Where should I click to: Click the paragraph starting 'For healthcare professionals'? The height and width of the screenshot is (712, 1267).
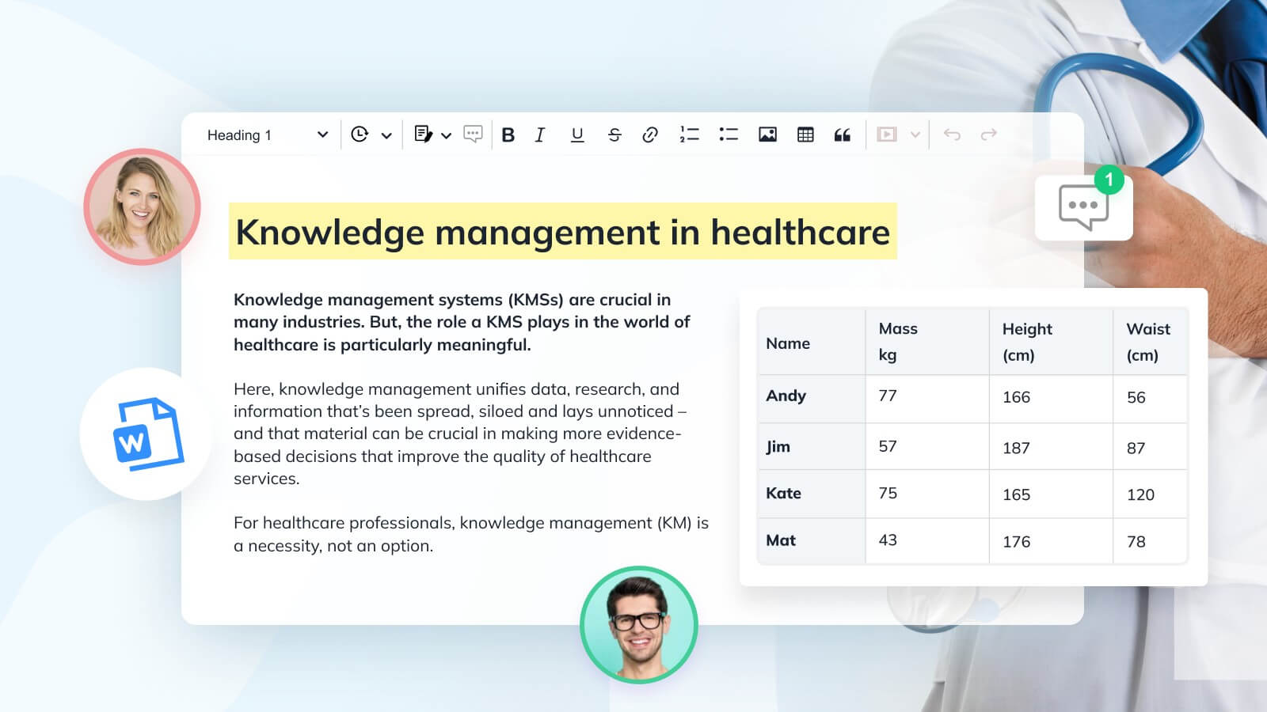[471, 534]
